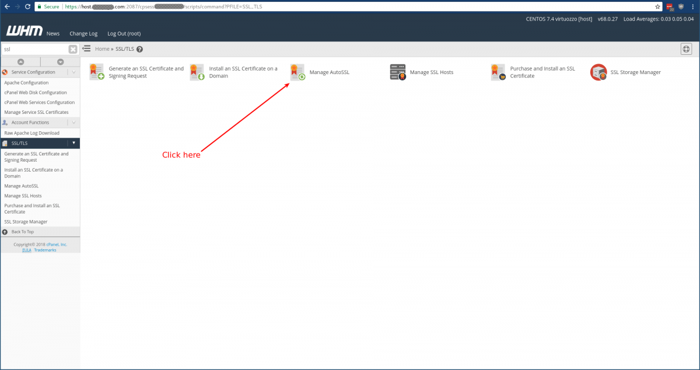The height and width of the screenshot is (370, 700).
Task: Click the Service Configuration gear icon
Action: [x=5, y=72]
